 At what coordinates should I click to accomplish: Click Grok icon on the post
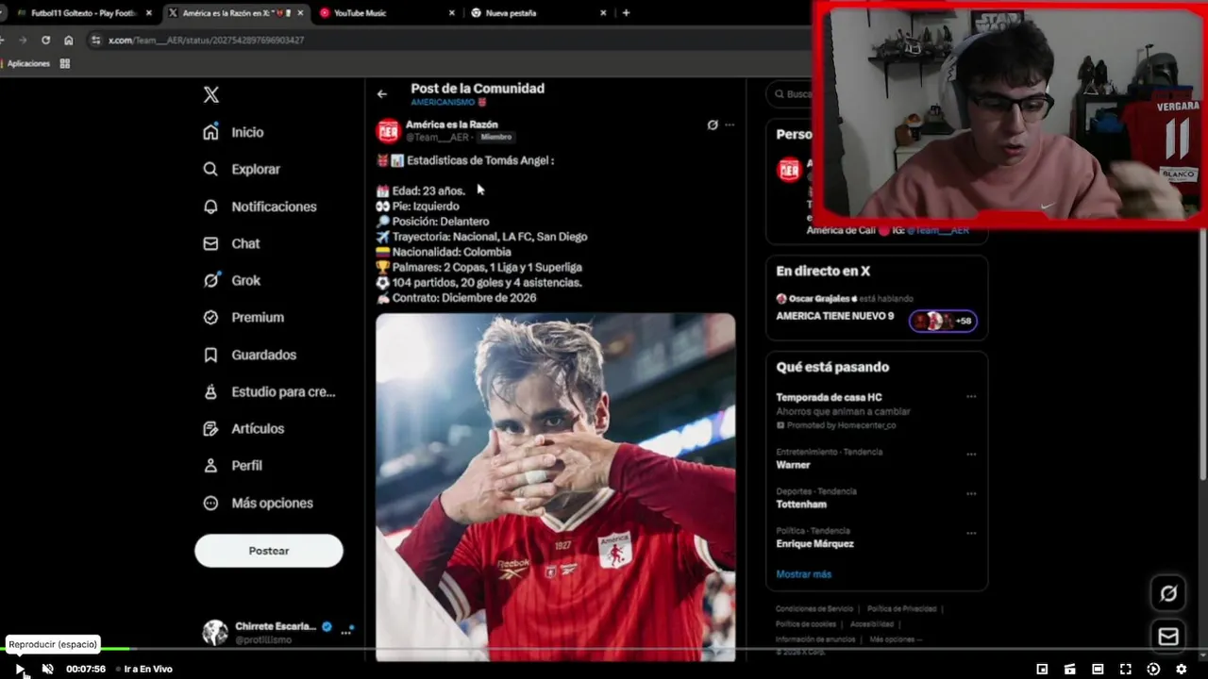click(x=713, y=124)
